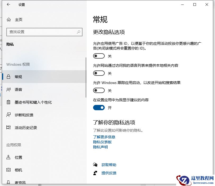Click the 获取帮助 help icon
Screen dimensions: 215x186
tap(95, 165)
